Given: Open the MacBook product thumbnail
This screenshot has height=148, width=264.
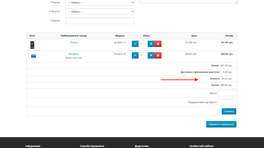Looking at the screenshot, I should 32,56.
